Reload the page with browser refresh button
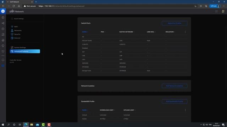227x127 pixels. tap(13, 6)
